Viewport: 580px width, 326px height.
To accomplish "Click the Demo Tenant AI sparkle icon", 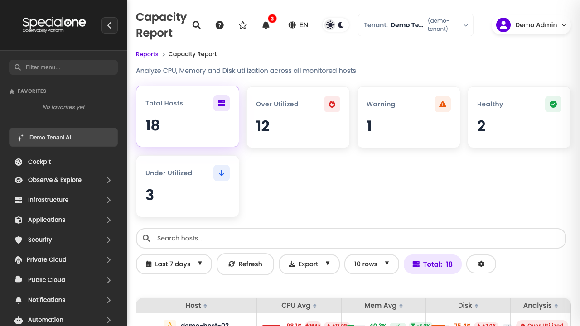I will pyautogui.click(x=20, y=137).
